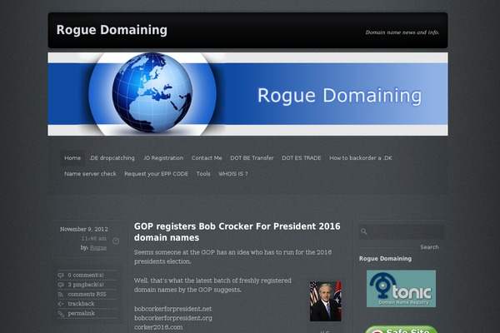Click the magnifier icon in search box

pos(364,231)
